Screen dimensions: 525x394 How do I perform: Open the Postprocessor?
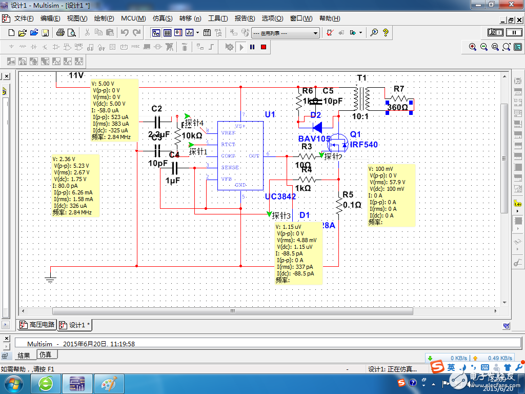coord(207,33)
